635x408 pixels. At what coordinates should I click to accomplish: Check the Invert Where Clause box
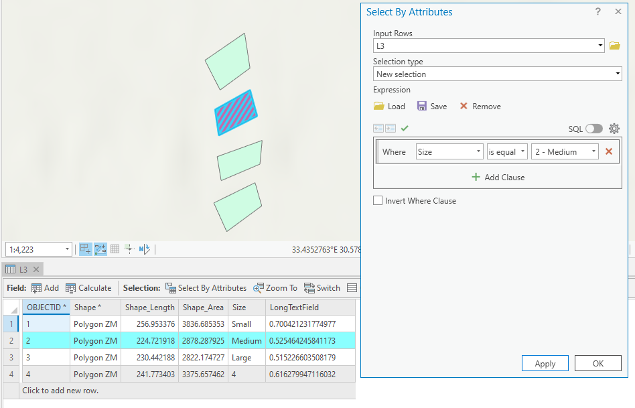click(378, 200)
